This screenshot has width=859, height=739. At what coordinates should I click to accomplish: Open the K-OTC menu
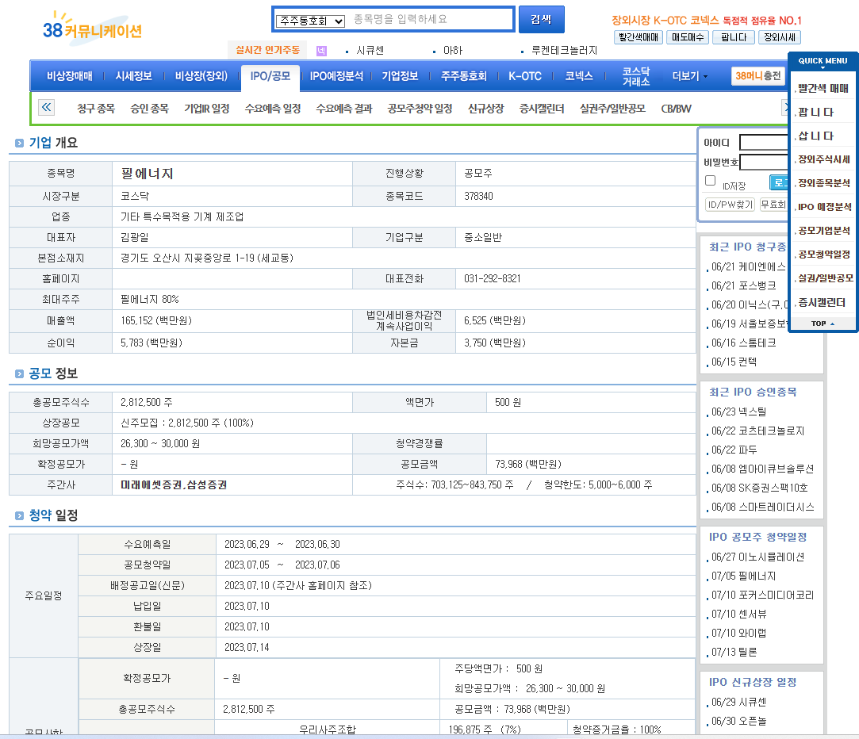coord(525,76)
